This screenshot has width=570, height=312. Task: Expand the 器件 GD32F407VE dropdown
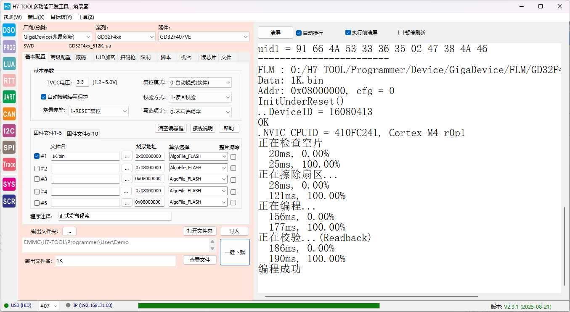[204, 37]
